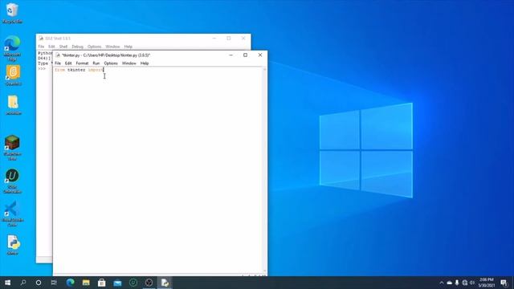Screen dimensions: 514x289
Task: Launch Microsoft Edge from the taskbar
Action: [x=70, y=283]
